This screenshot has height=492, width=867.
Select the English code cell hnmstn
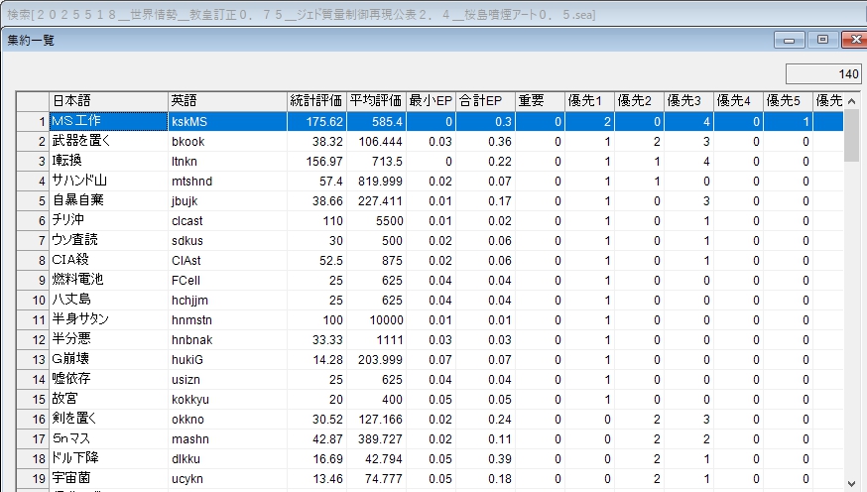point(227,319)
